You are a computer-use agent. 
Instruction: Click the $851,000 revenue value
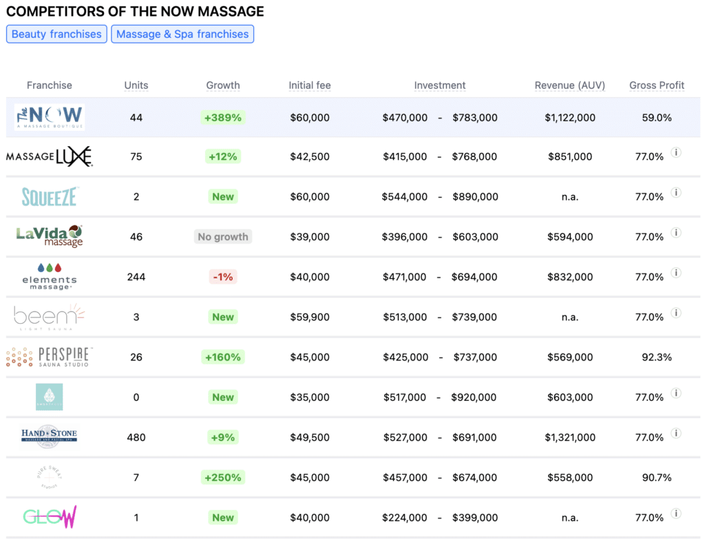[x=570, y=156]
